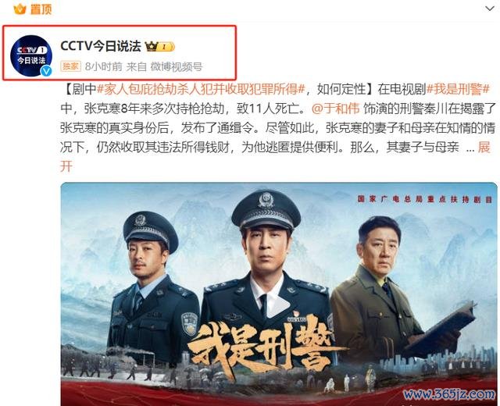This screenshot has width=500, height=406.
Task: Open the CCTV今日说法 profile avatar
Action: click(x=31, y=55)
